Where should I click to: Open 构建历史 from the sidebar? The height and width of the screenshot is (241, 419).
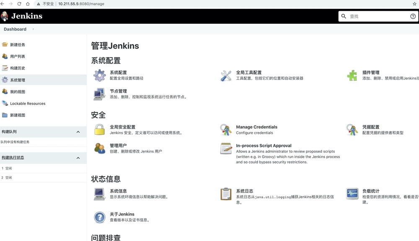[x=18, y=68]
